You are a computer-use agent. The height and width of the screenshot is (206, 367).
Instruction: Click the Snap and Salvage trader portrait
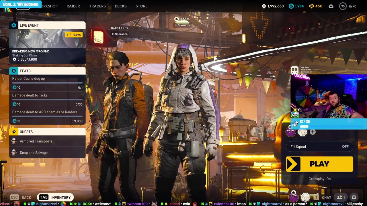(x=14, y=152)
